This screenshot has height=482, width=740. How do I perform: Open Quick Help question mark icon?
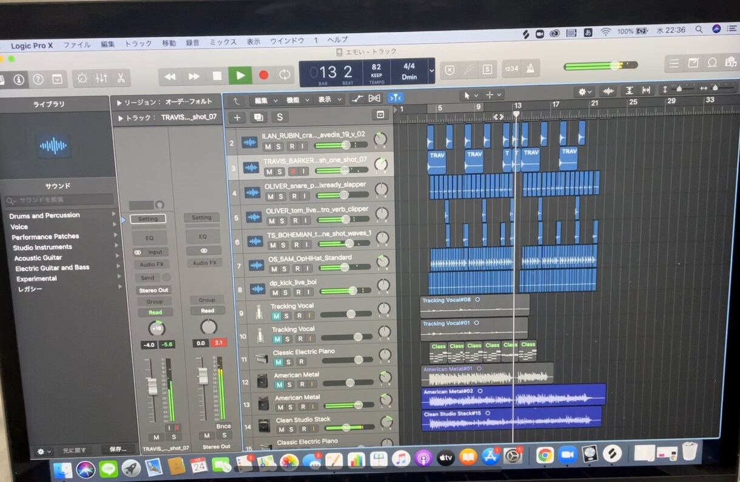click(38, 79)
